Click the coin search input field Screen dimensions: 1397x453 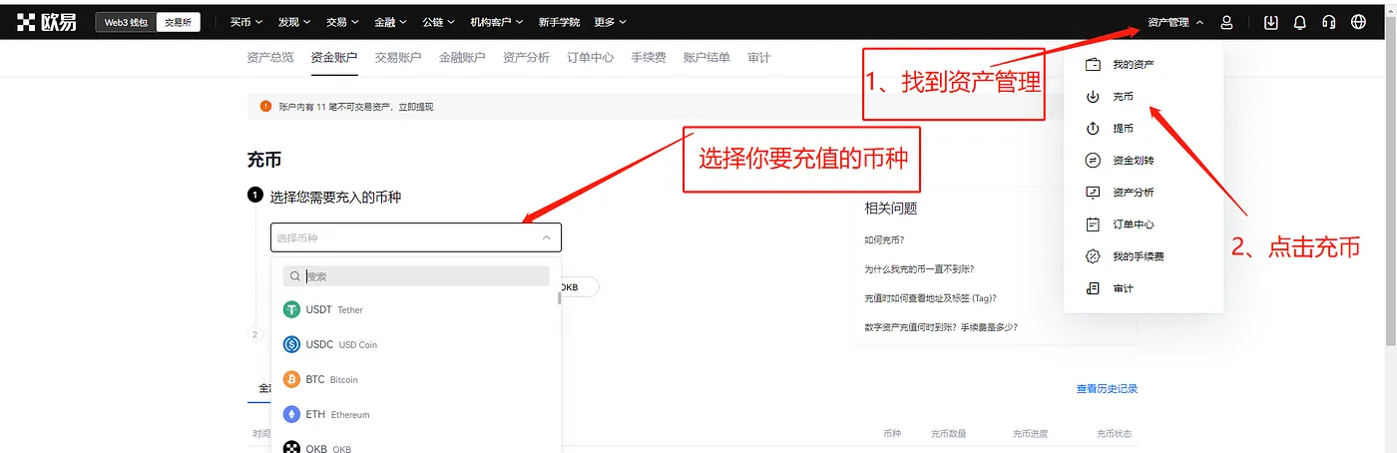(416, 276)
